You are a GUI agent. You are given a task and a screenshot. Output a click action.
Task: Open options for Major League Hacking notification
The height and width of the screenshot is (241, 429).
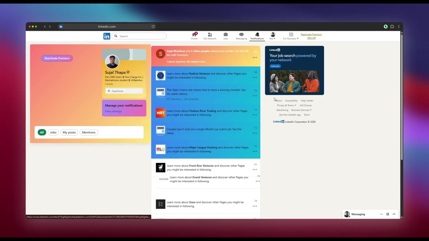255,151
